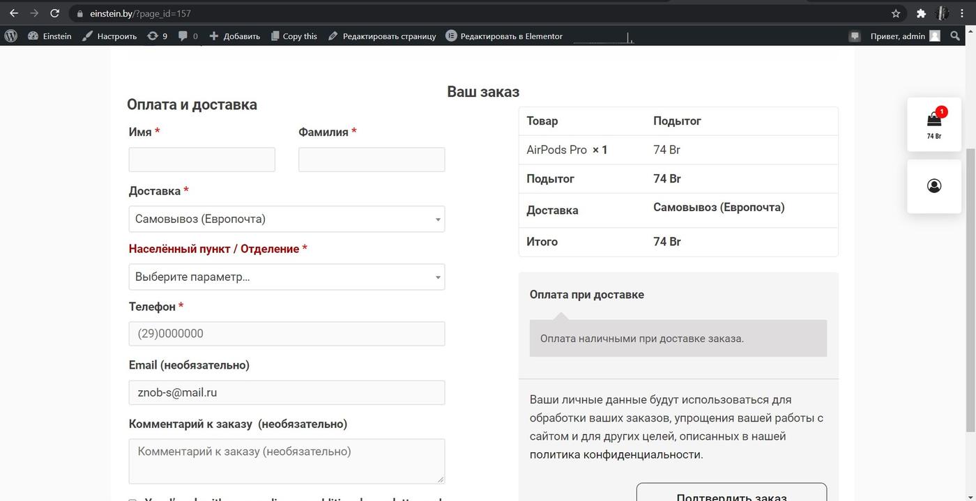Bookmark page with the star icon

point(896,13)
